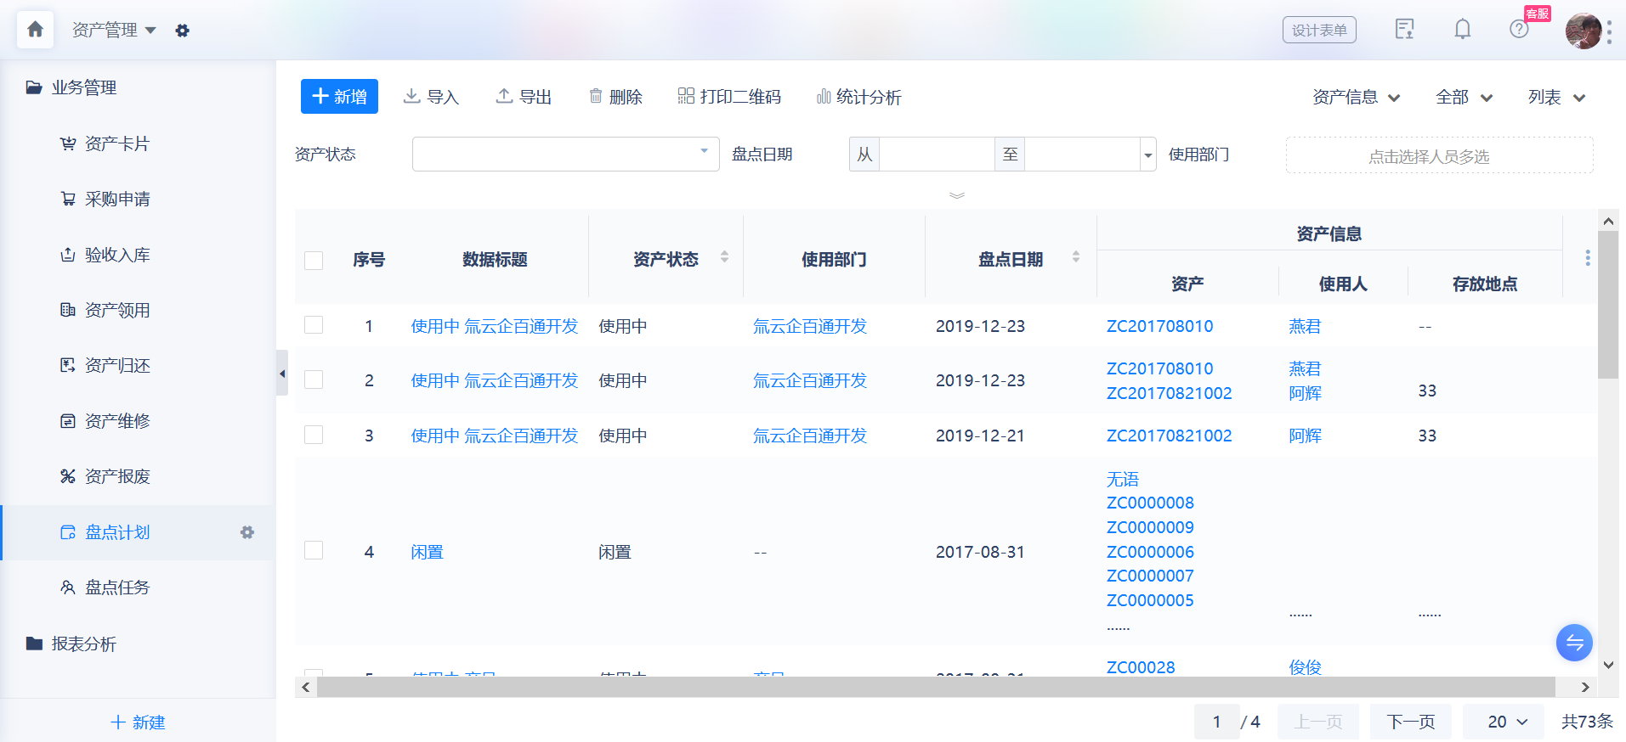The width and height of the screenshot is (1626, 742).
Task: Click gear icon next to 盘点计划
Action: point(247,532)
